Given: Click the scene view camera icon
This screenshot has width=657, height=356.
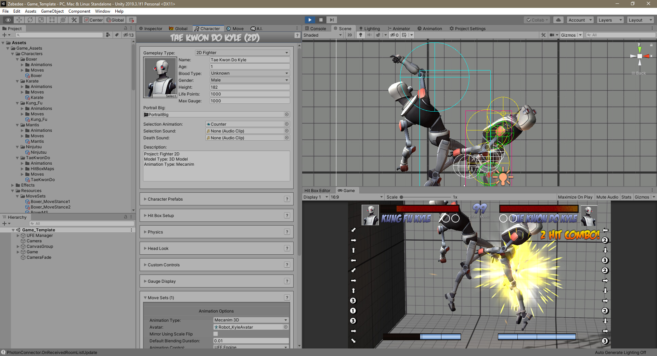Looking at the screenshot, I should coord(553,35).
